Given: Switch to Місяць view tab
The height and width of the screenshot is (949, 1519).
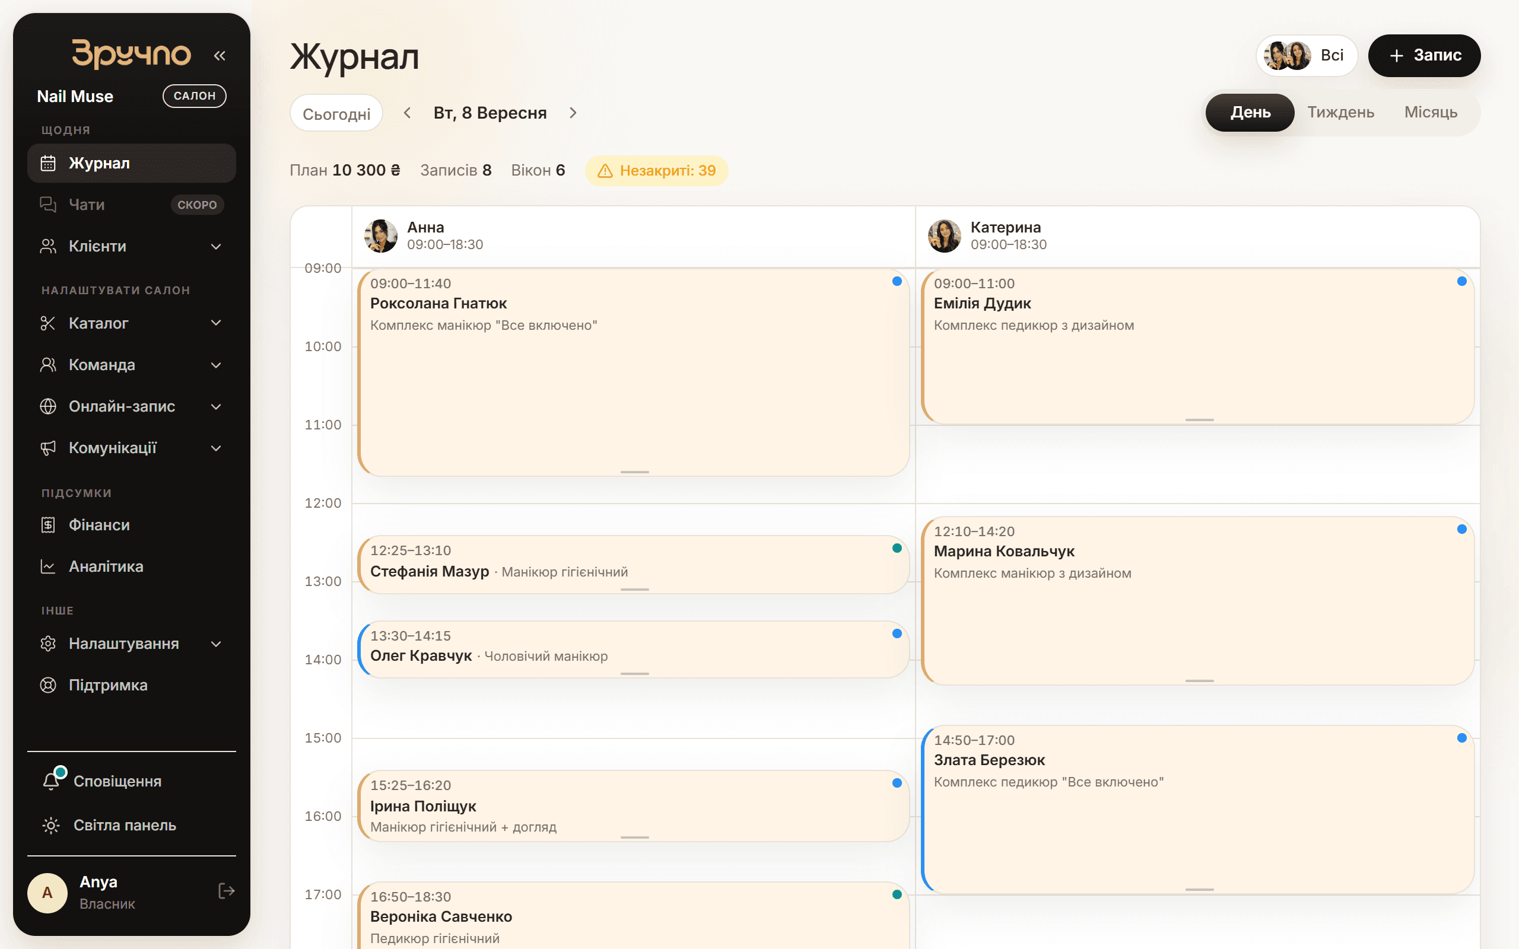Looking at the screenshot, I should click(x=1431, y=112).
